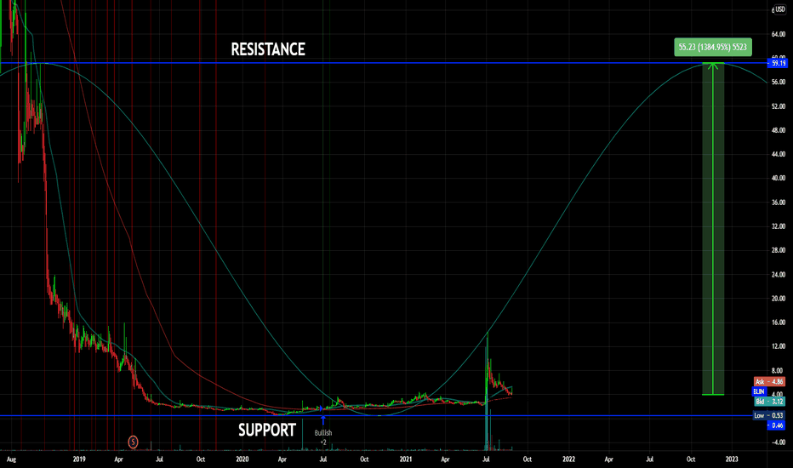The image size is (793, 468).
Task: Click the 2019 label on time axis
Action: 79,459
